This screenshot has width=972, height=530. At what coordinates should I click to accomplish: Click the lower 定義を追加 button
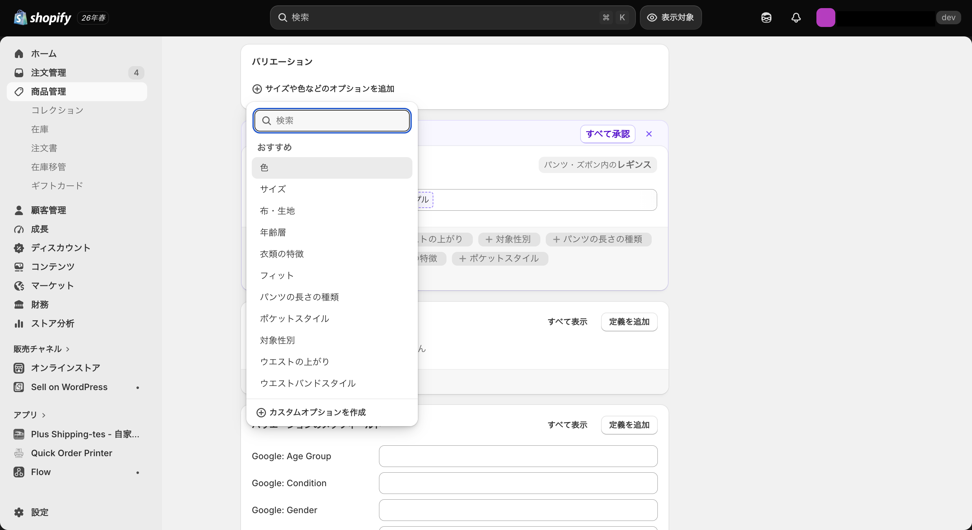(629, 425)
